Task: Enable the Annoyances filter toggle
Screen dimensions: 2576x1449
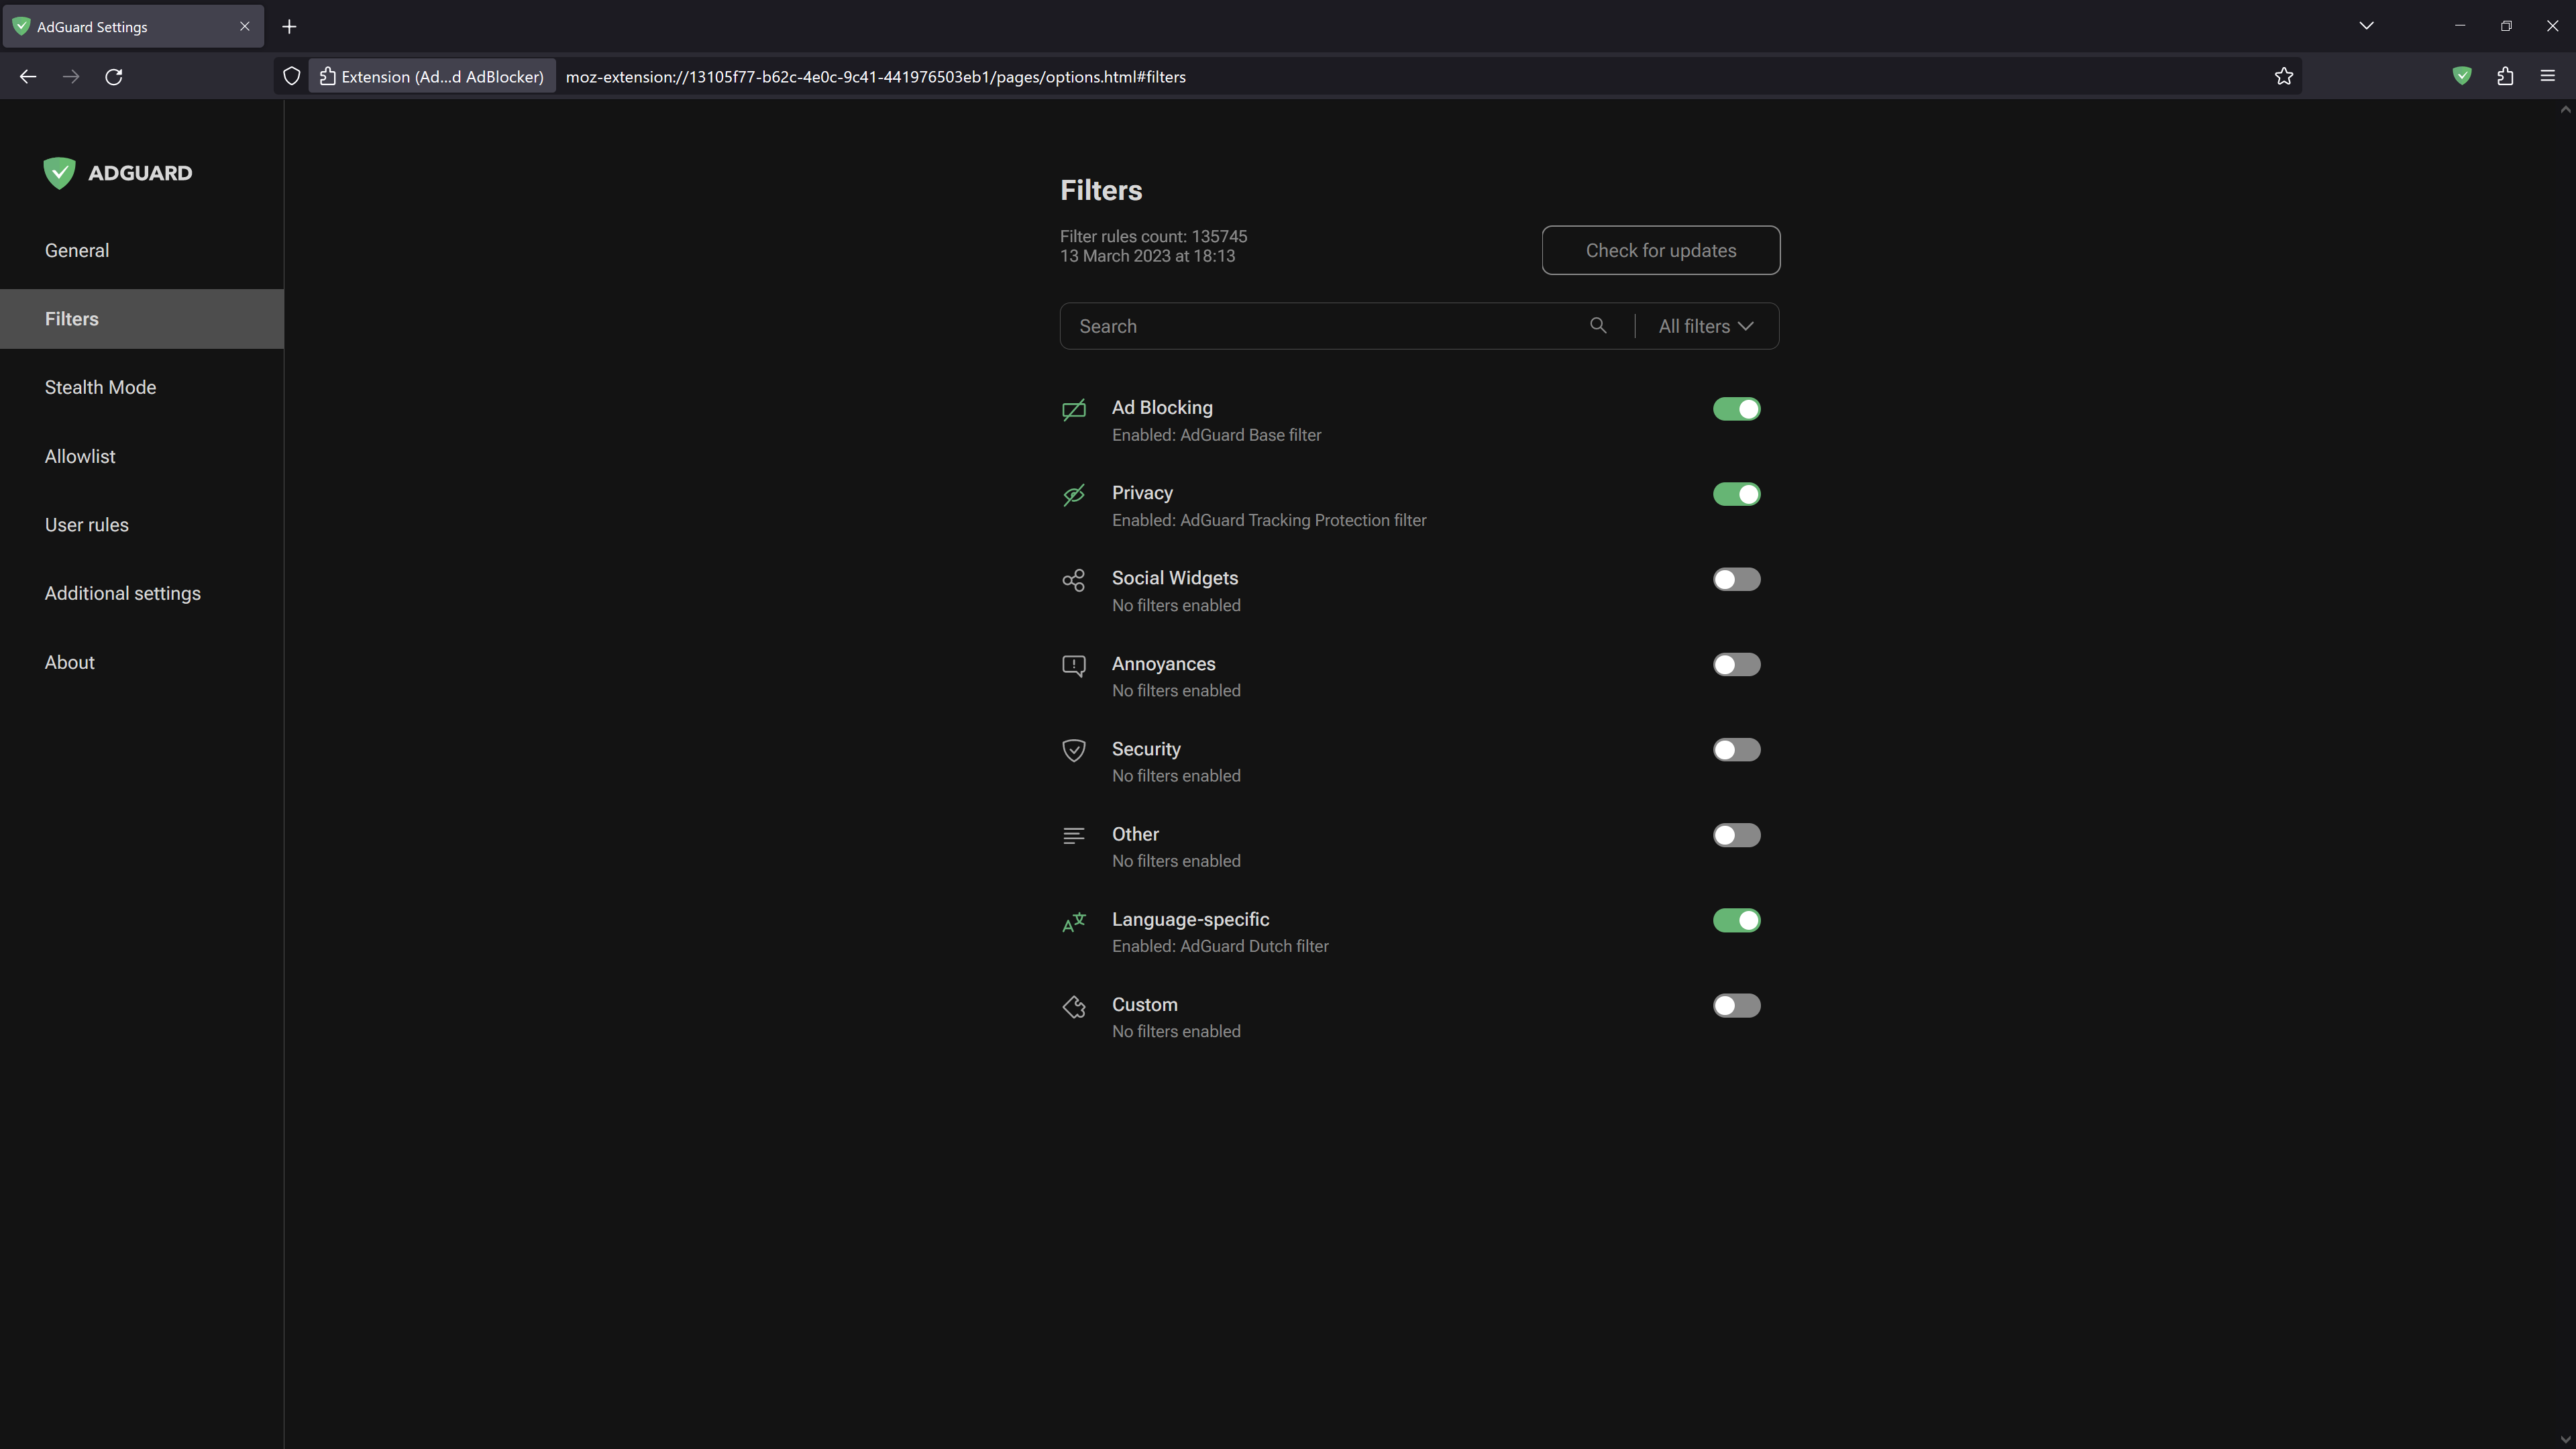Action: click(1736, 665)
